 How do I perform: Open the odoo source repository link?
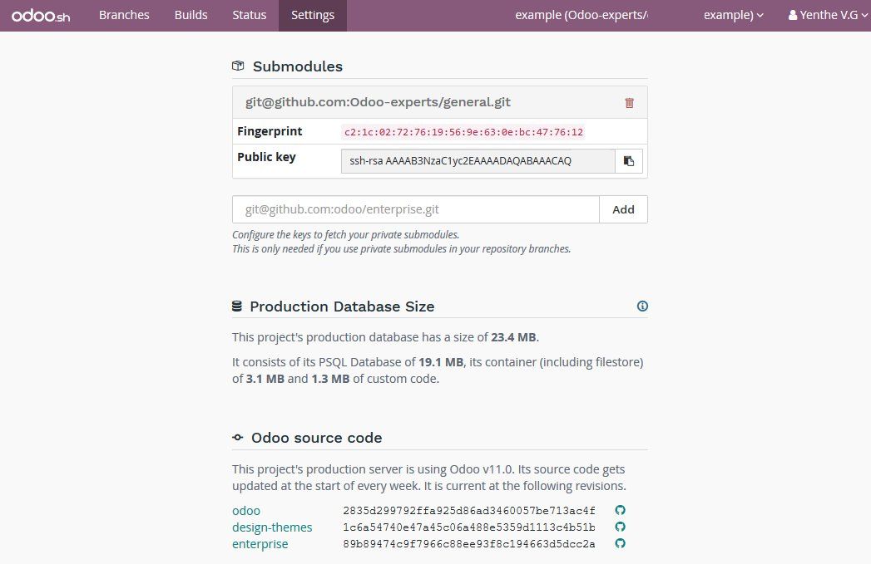click(246, 511)
